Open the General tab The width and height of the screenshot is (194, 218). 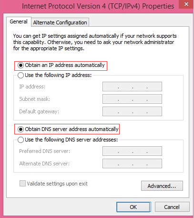[19, 22]
